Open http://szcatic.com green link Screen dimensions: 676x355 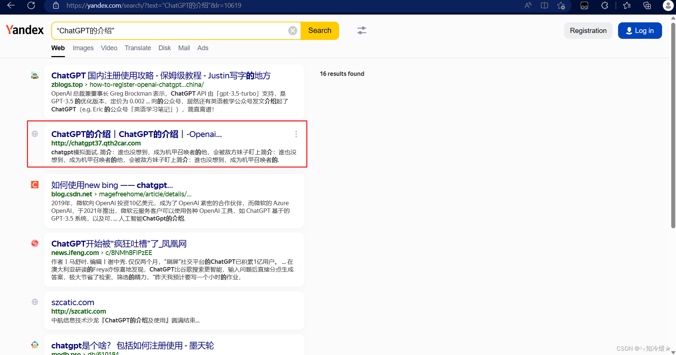79,311
